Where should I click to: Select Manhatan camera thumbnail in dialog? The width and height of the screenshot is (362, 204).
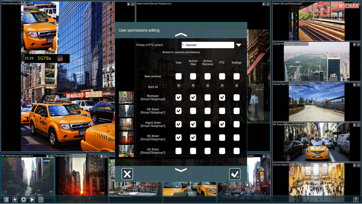click(126, 97)
